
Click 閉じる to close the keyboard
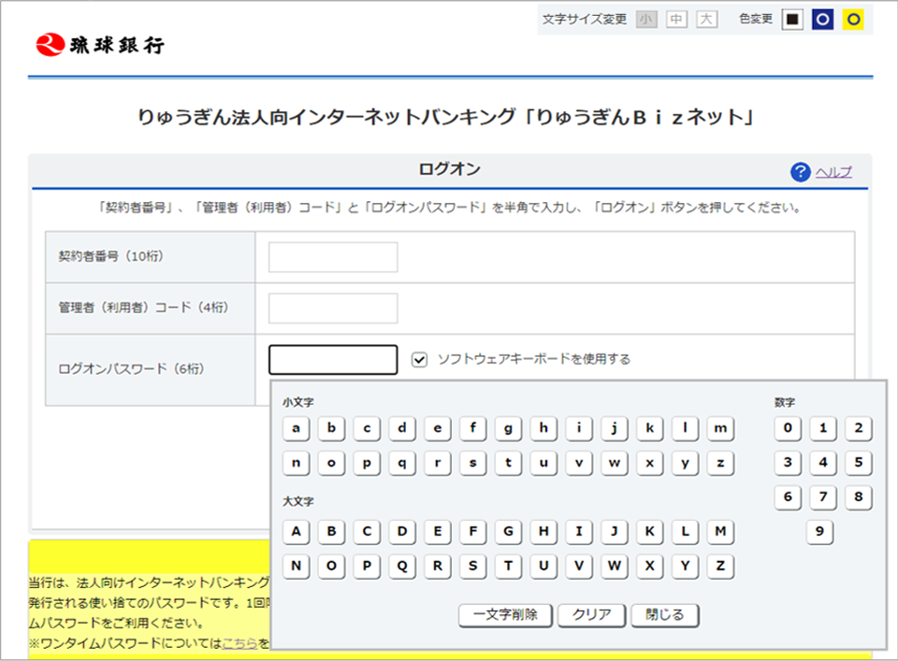coord(665,616)
